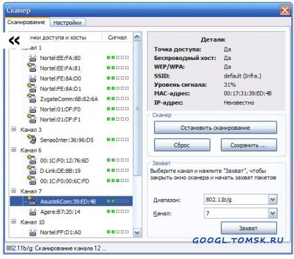Select the Nortel:01:DF:F1 entry
294x259 pixels.
60,119
